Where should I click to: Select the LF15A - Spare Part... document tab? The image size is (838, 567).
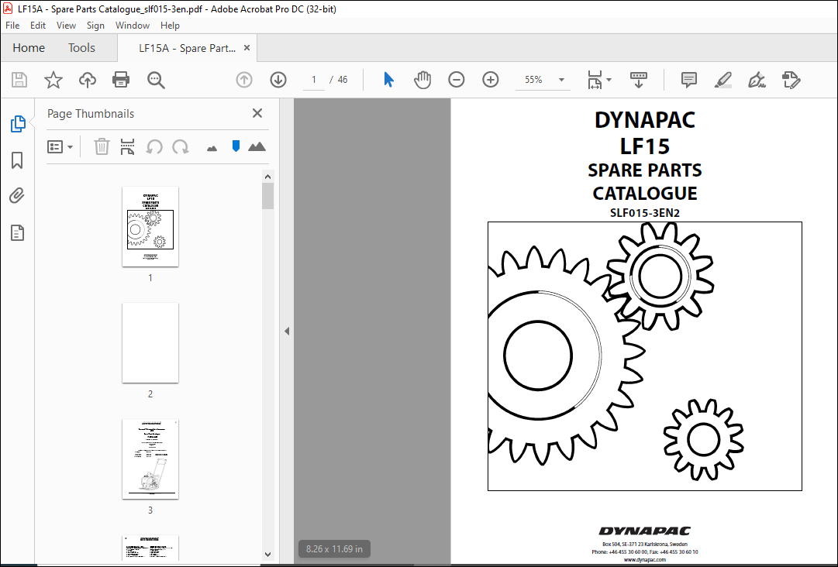point(187,48)
